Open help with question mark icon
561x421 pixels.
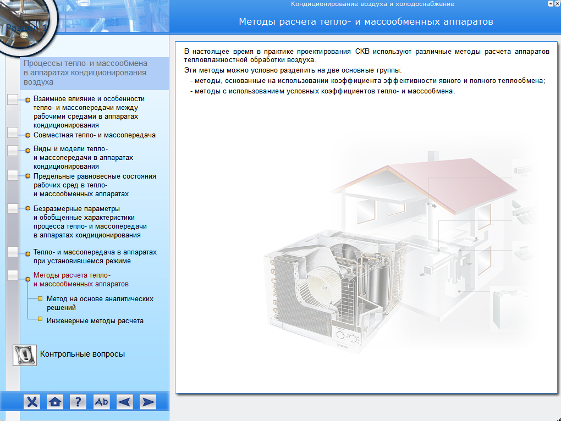(x=78, y=402)
